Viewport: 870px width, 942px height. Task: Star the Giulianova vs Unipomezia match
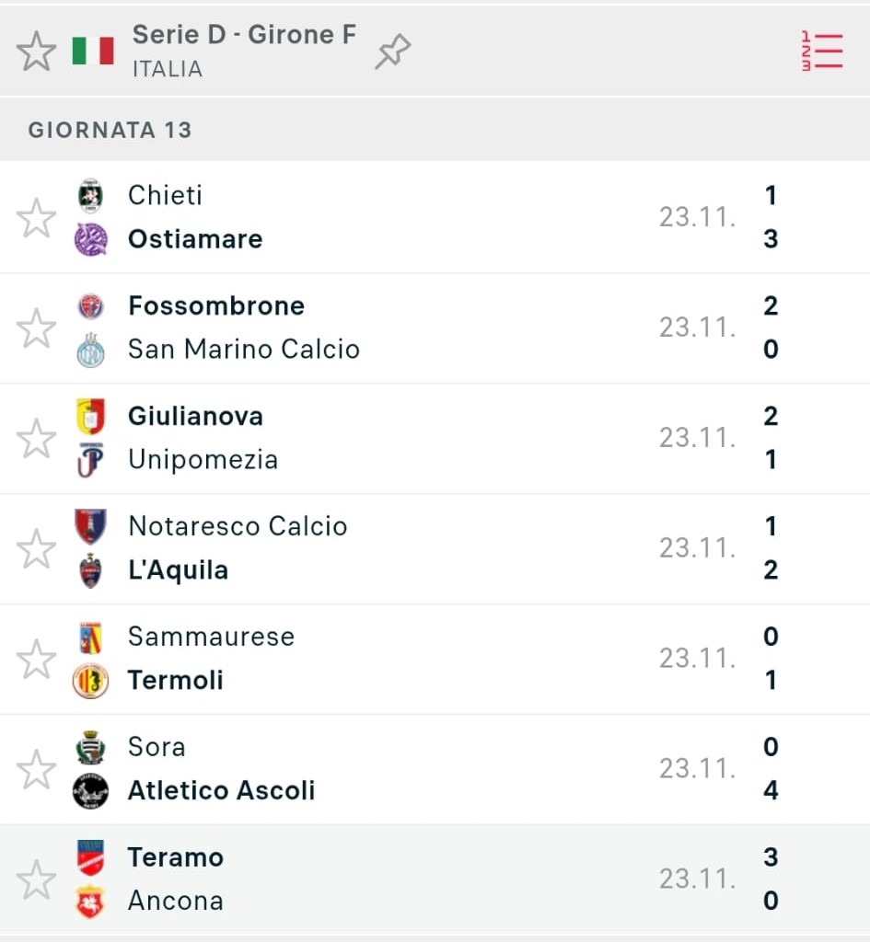pos(37,439)
